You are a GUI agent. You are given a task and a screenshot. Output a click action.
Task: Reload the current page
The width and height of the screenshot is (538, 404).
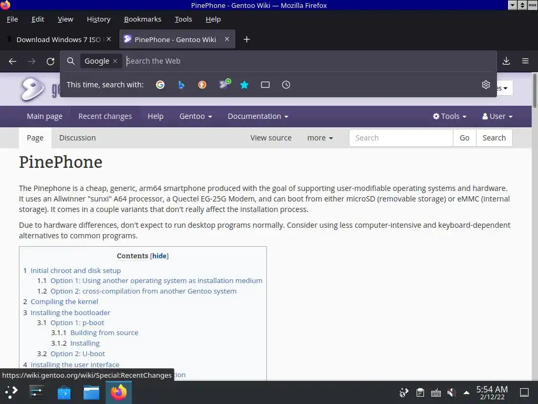[x=50, y=61]
